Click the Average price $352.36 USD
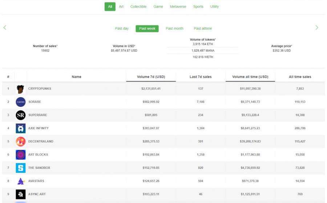This screenshot has width=327, height=203. pyautogui.click(x=282, y=50)
